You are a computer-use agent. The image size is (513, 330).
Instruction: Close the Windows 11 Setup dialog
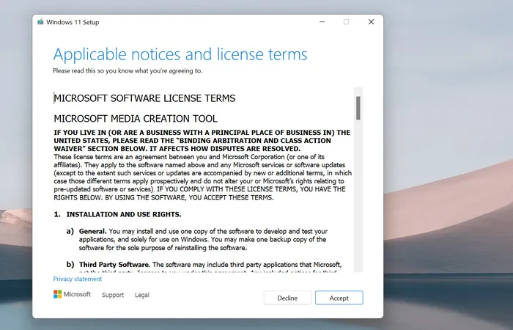point(370,22)
